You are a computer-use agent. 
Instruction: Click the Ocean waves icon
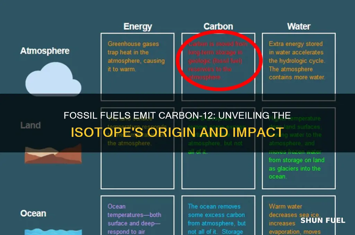(53, 232)
